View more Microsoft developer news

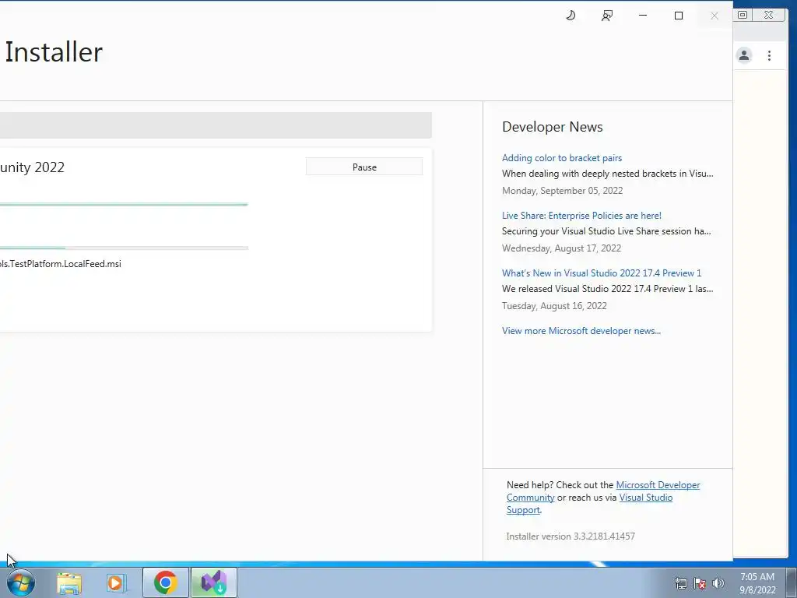pyautogui.click(x=581, y=330)
